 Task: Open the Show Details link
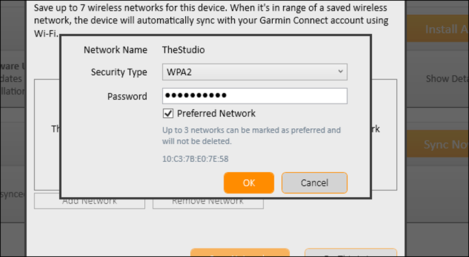(447, 79)
